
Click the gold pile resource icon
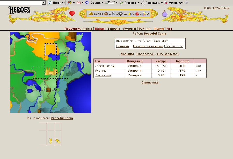coord(91,14)
